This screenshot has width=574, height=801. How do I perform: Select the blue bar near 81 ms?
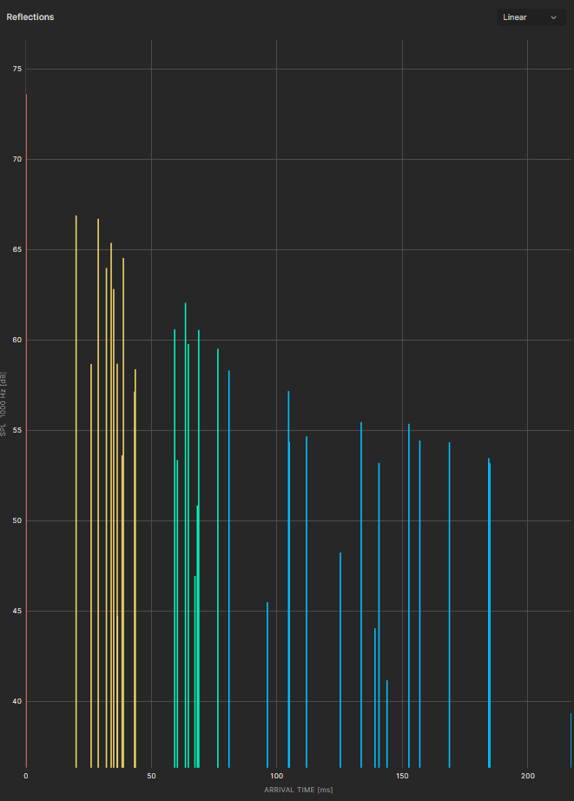pos(229,565)
